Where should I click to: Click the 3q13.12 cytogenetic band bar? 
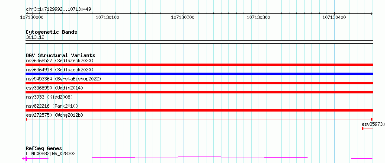coord(199,42)
